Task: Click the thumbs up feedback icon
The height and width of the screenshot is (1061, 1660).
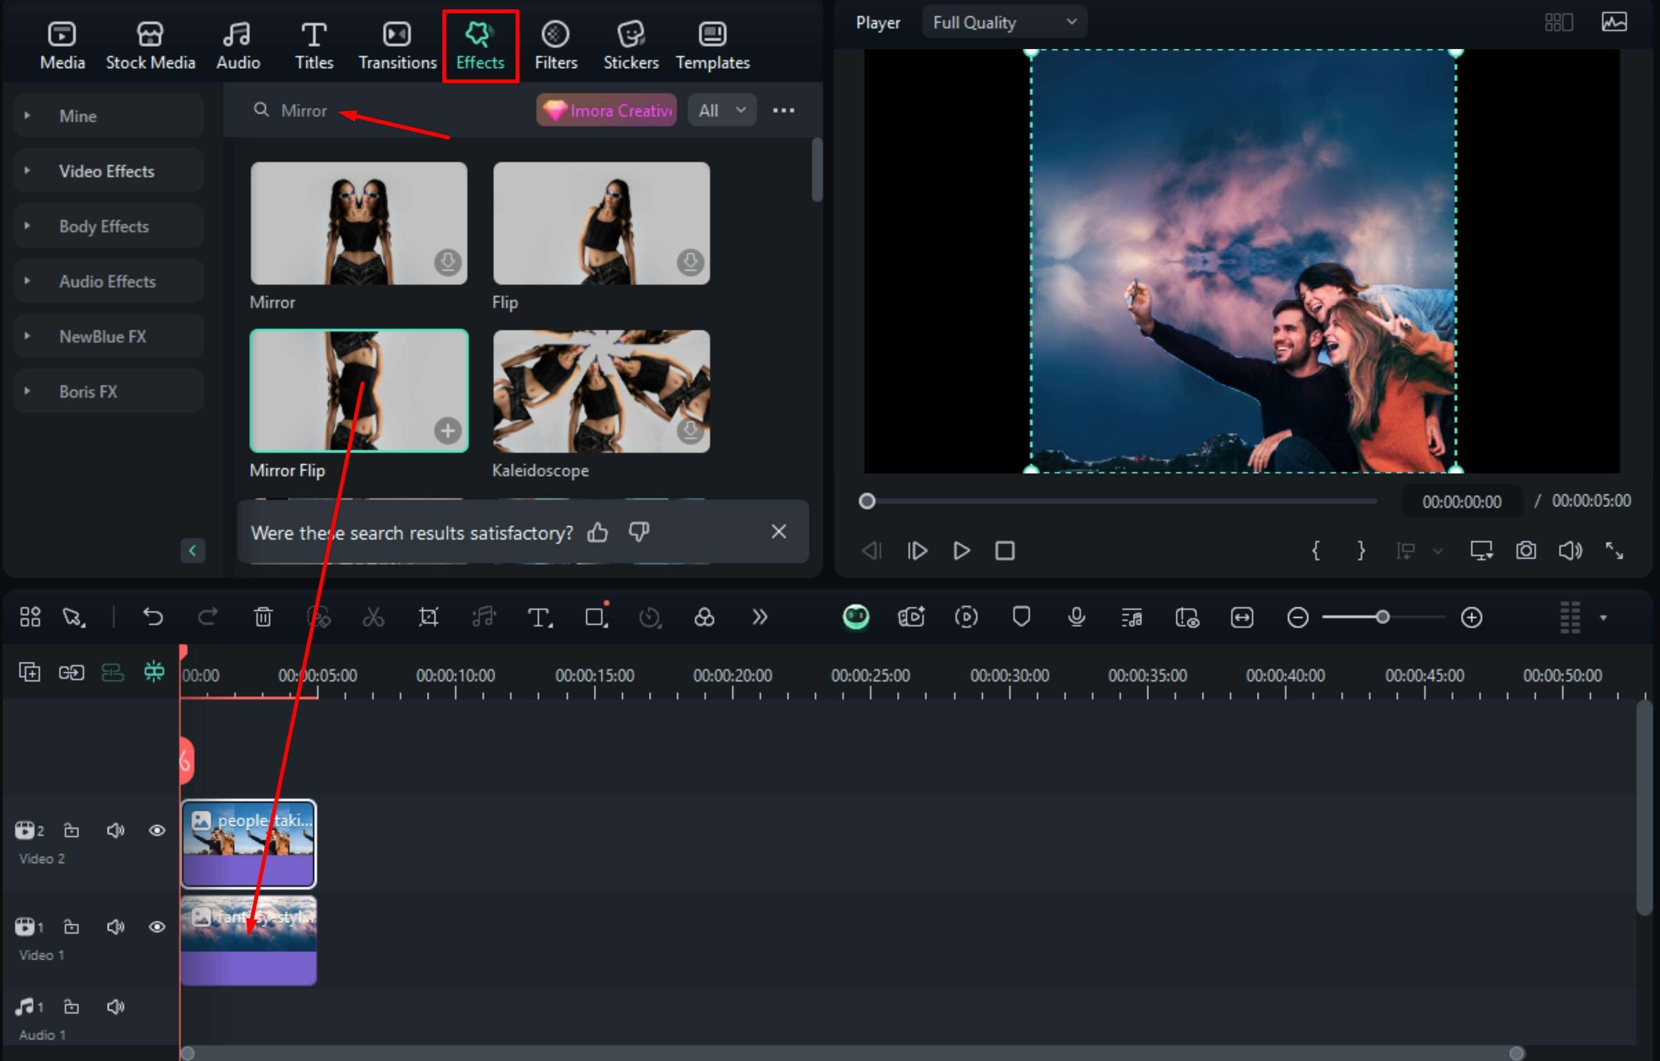Action: (598, 532)
